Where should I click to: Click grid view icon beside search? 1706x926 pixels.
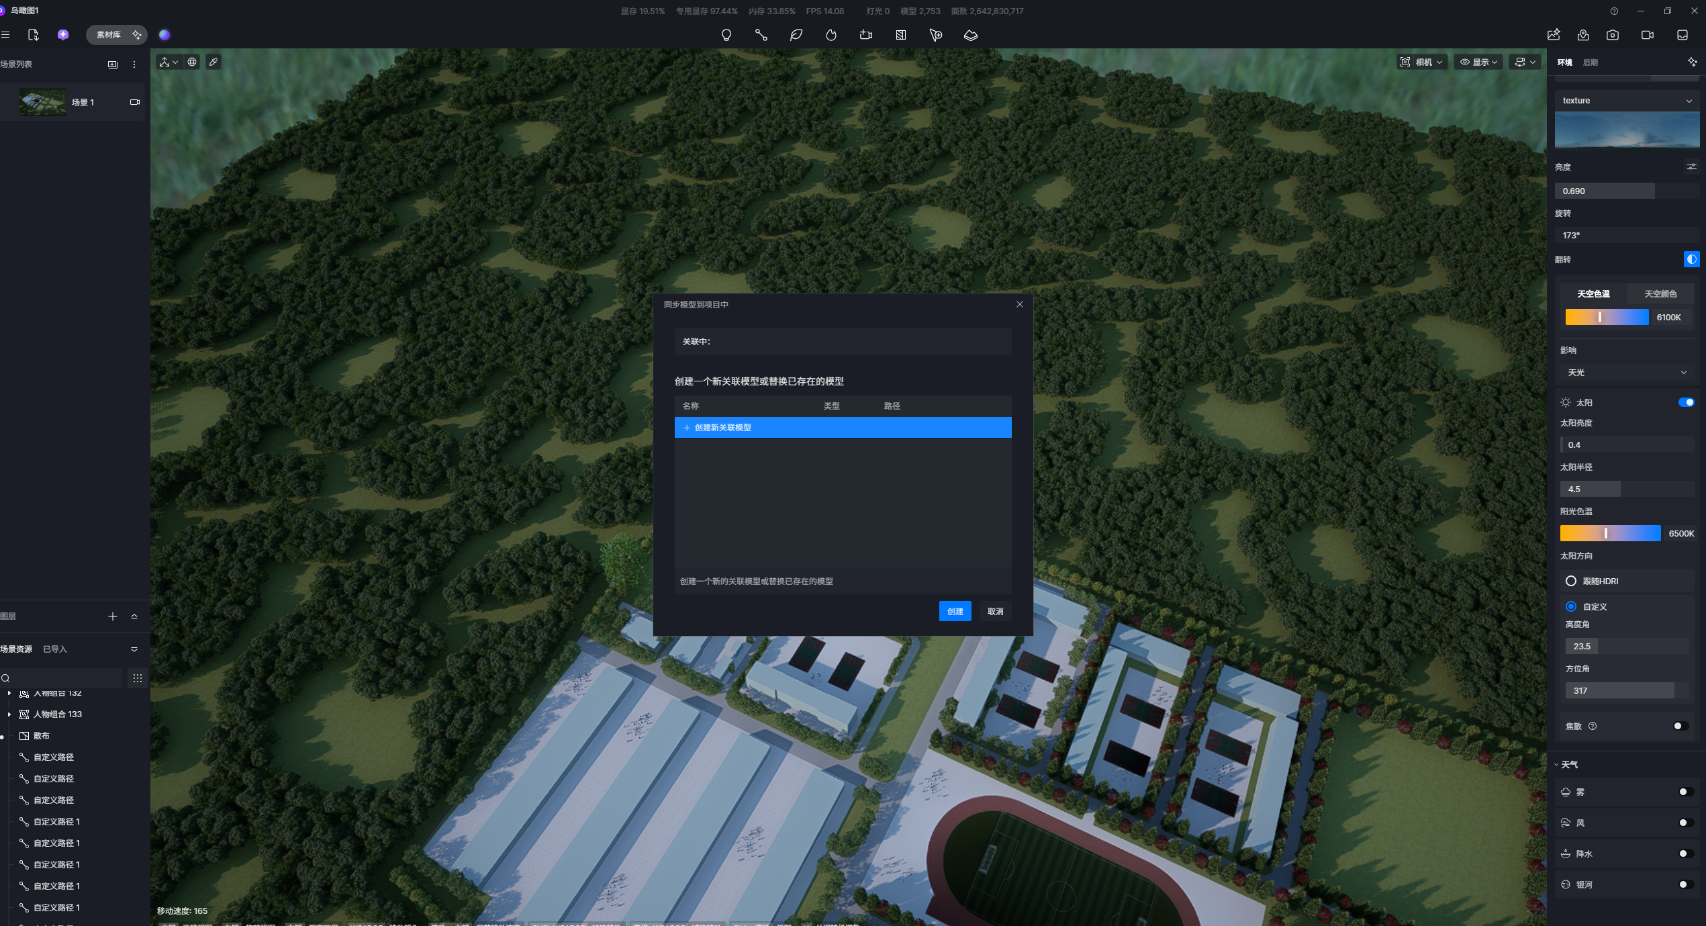[138, 678]
